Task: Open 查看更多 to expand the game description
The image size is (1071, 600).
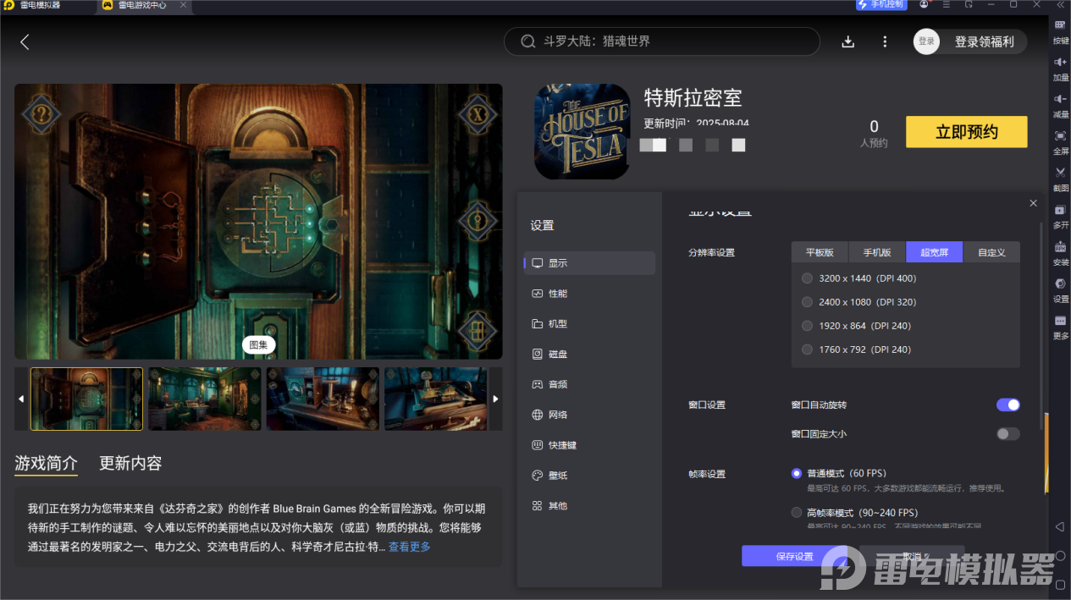Action: pyautogui.click(x=409, y=547)
